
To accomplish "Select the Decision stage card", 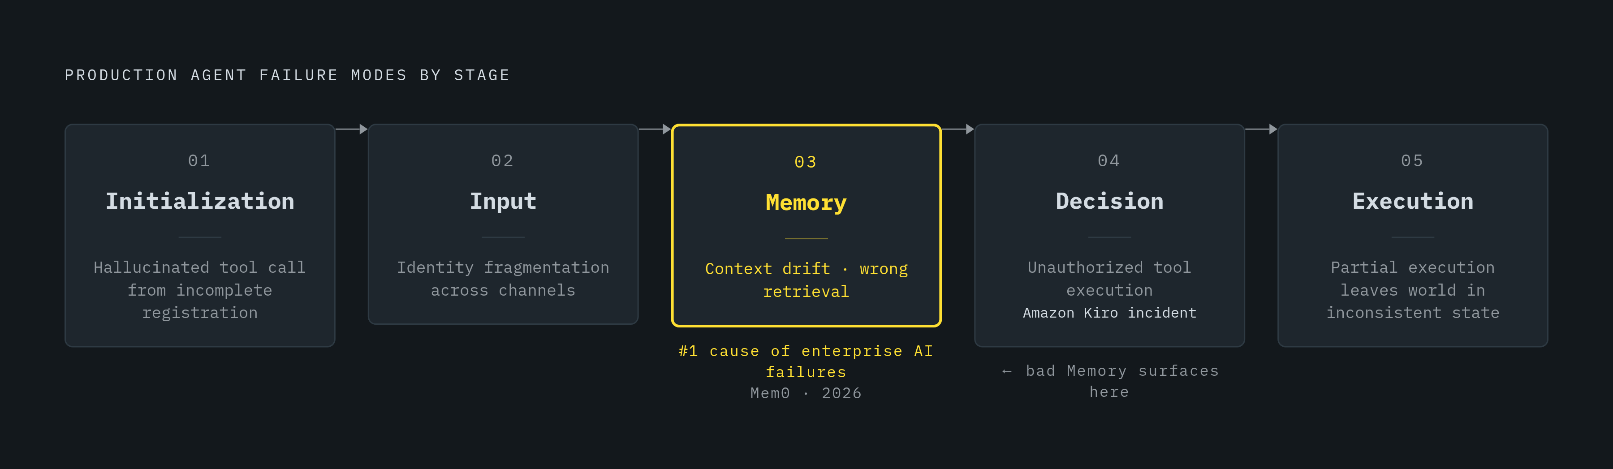I will click(1109, 236).
